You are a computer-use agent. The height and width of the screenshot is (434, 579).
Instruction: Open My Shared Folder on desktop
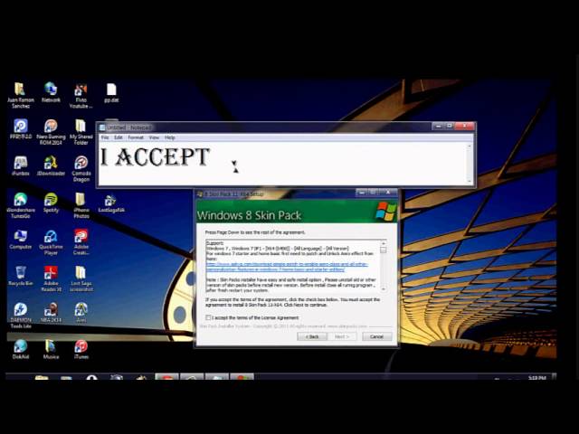(81, 132)
